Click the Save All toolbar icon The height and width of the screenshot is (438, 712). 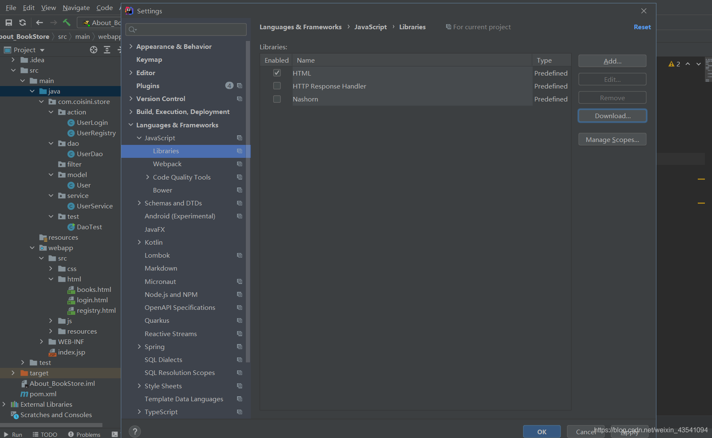point(9,23)
